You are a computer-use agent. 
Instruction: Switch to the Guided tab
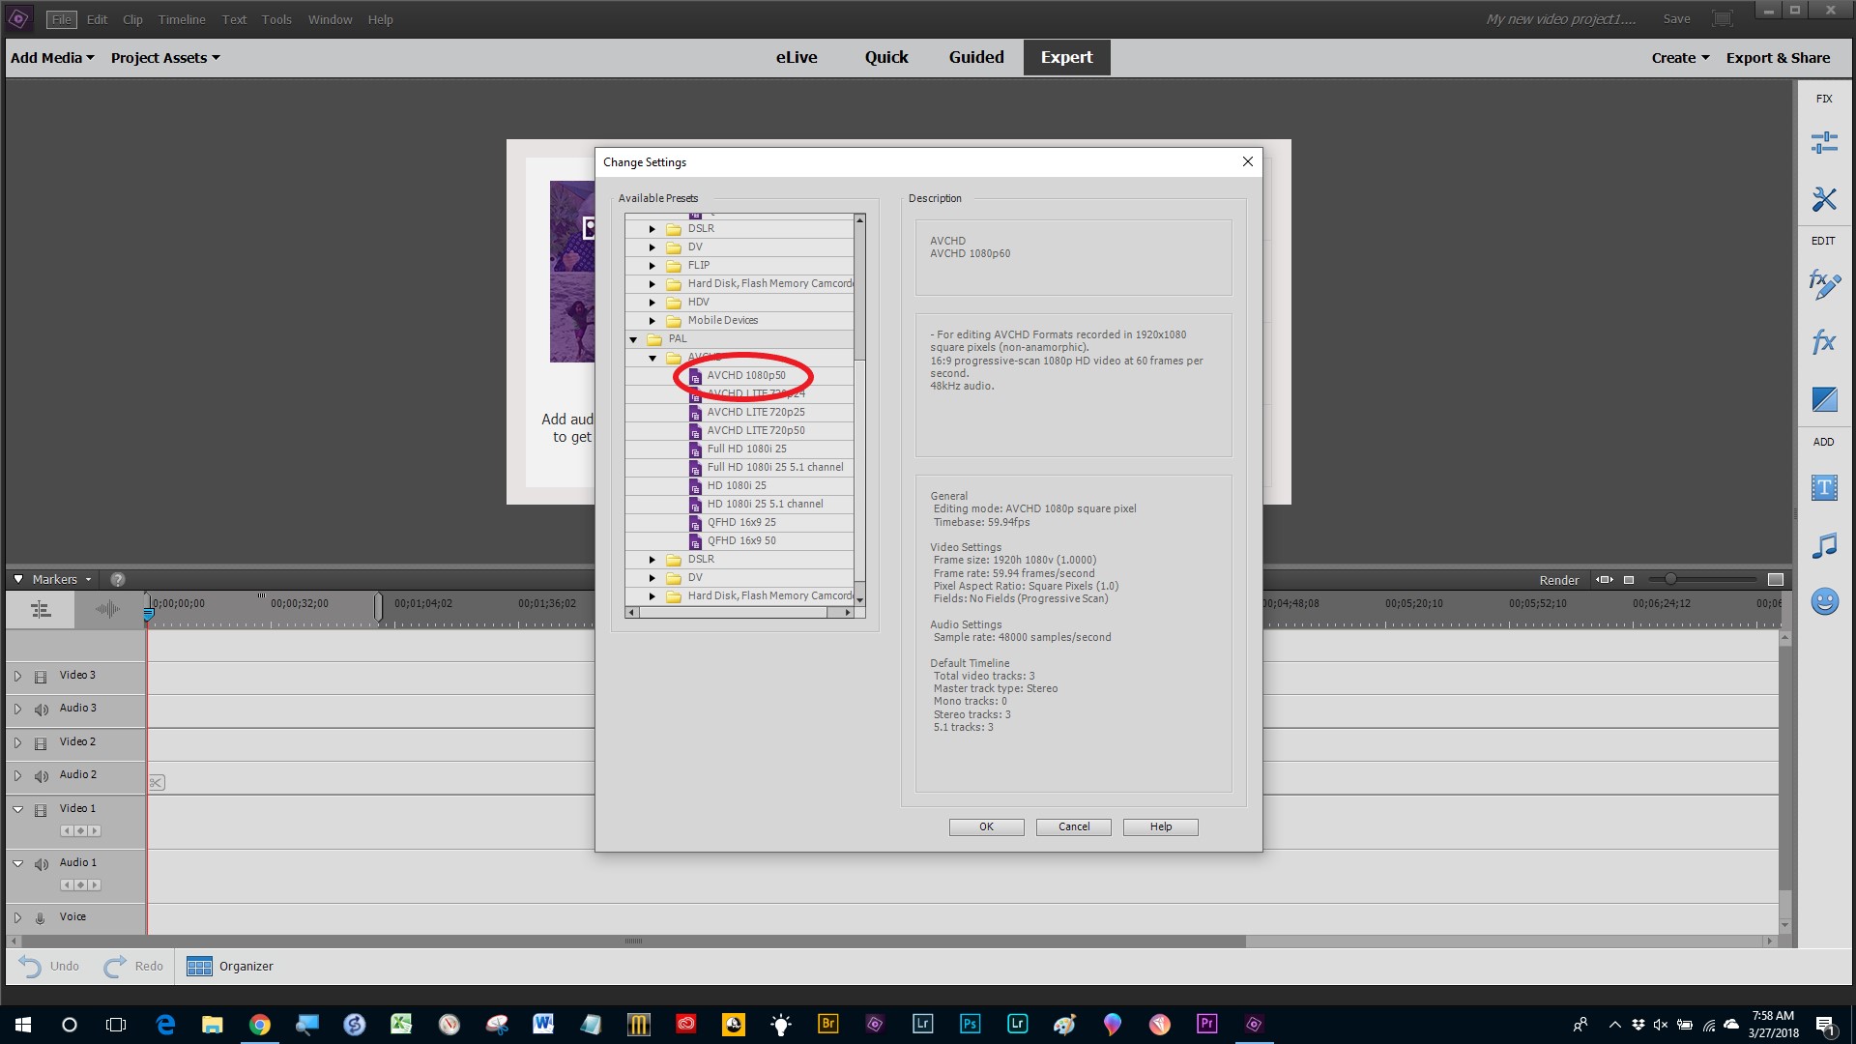point(976,57)
